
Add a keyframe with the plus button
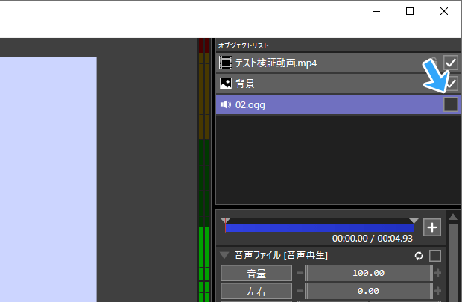pos(432,227)
